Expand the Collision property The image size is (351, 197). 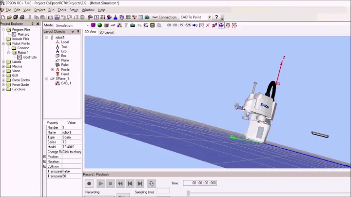45,166
